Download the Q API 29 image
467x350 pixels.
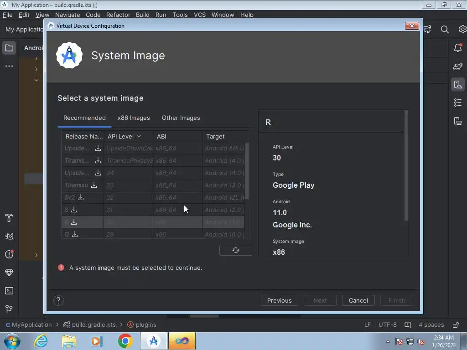tap(75, 234)
